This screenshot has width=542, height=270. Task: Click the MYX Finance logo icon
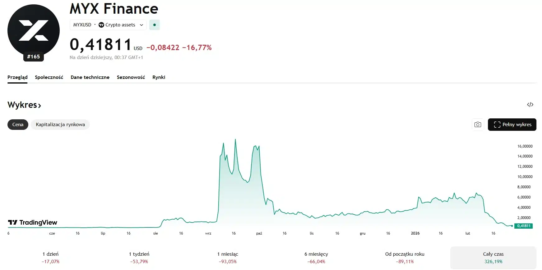tap(34, 30)
